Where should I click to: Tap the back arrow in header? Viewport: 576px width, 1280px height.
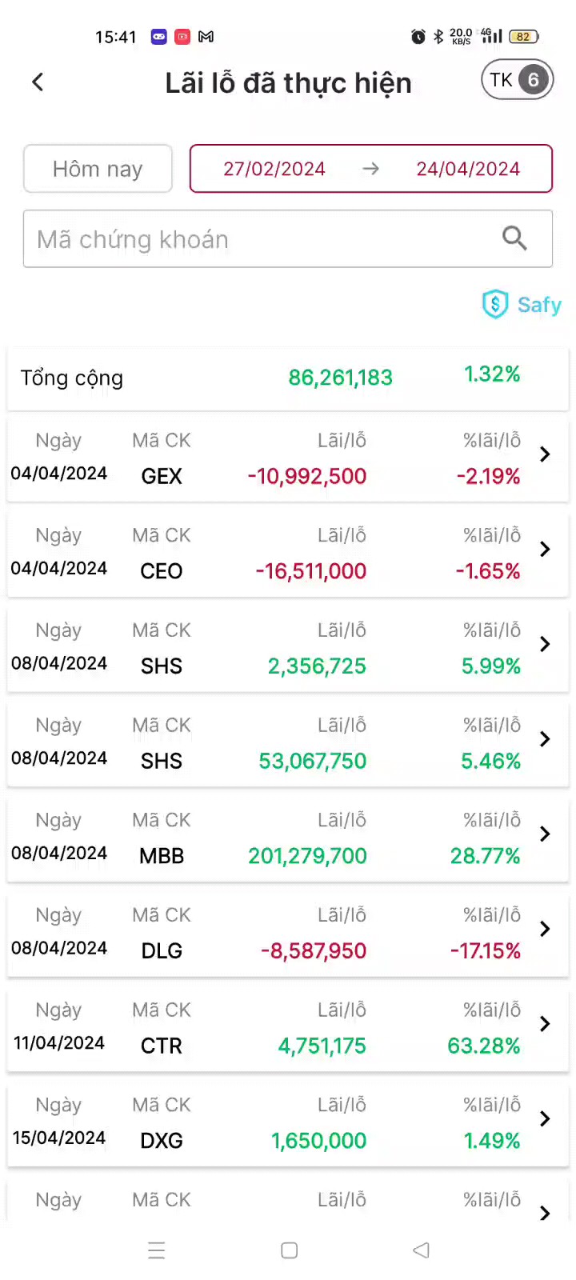(x=38, y=82)
